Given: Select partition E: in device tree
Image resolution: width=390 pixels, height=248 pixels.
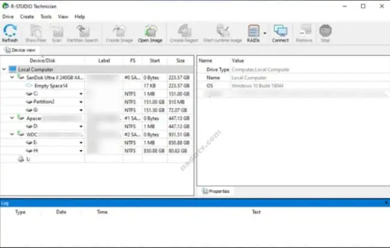Looking at the screenshot, I should [35, 143].
